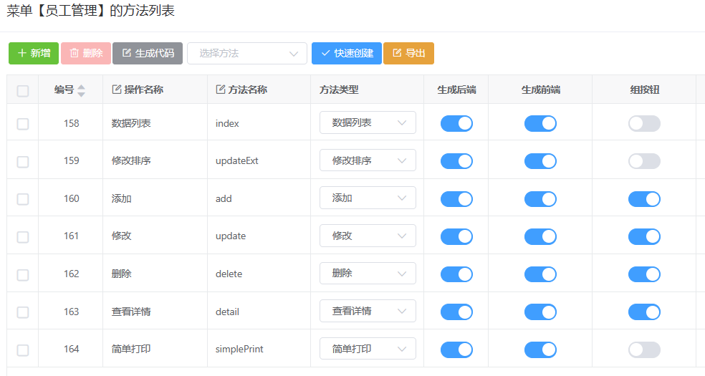Viewport: 705px width, 376px height.
Task: Click the 生成后端 column header
Action: (x=456, y=90)
